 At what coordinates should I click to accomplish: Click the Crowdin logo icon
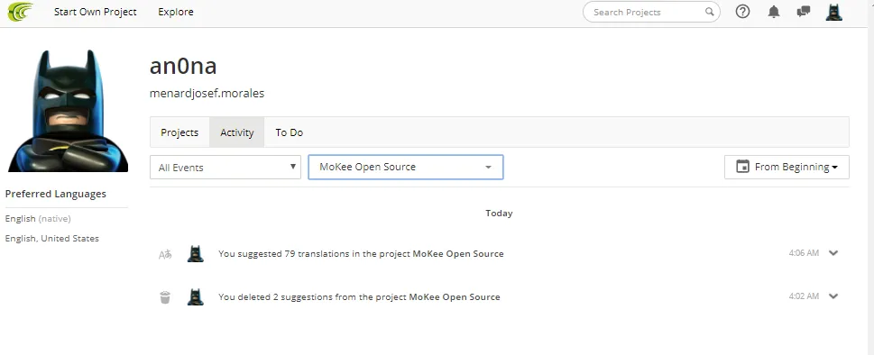[21, 12]
